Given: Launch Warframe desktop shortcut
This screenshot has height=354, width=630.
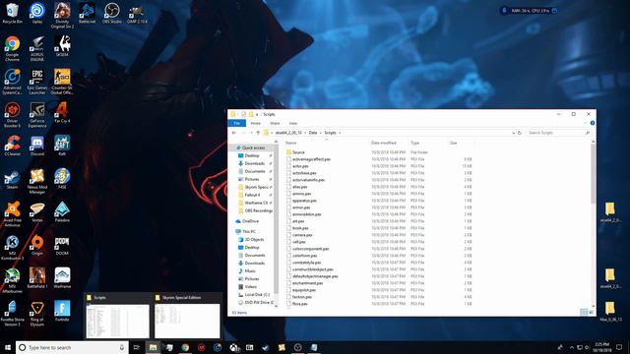Looking at the screenshot, I should coord(62,278).
